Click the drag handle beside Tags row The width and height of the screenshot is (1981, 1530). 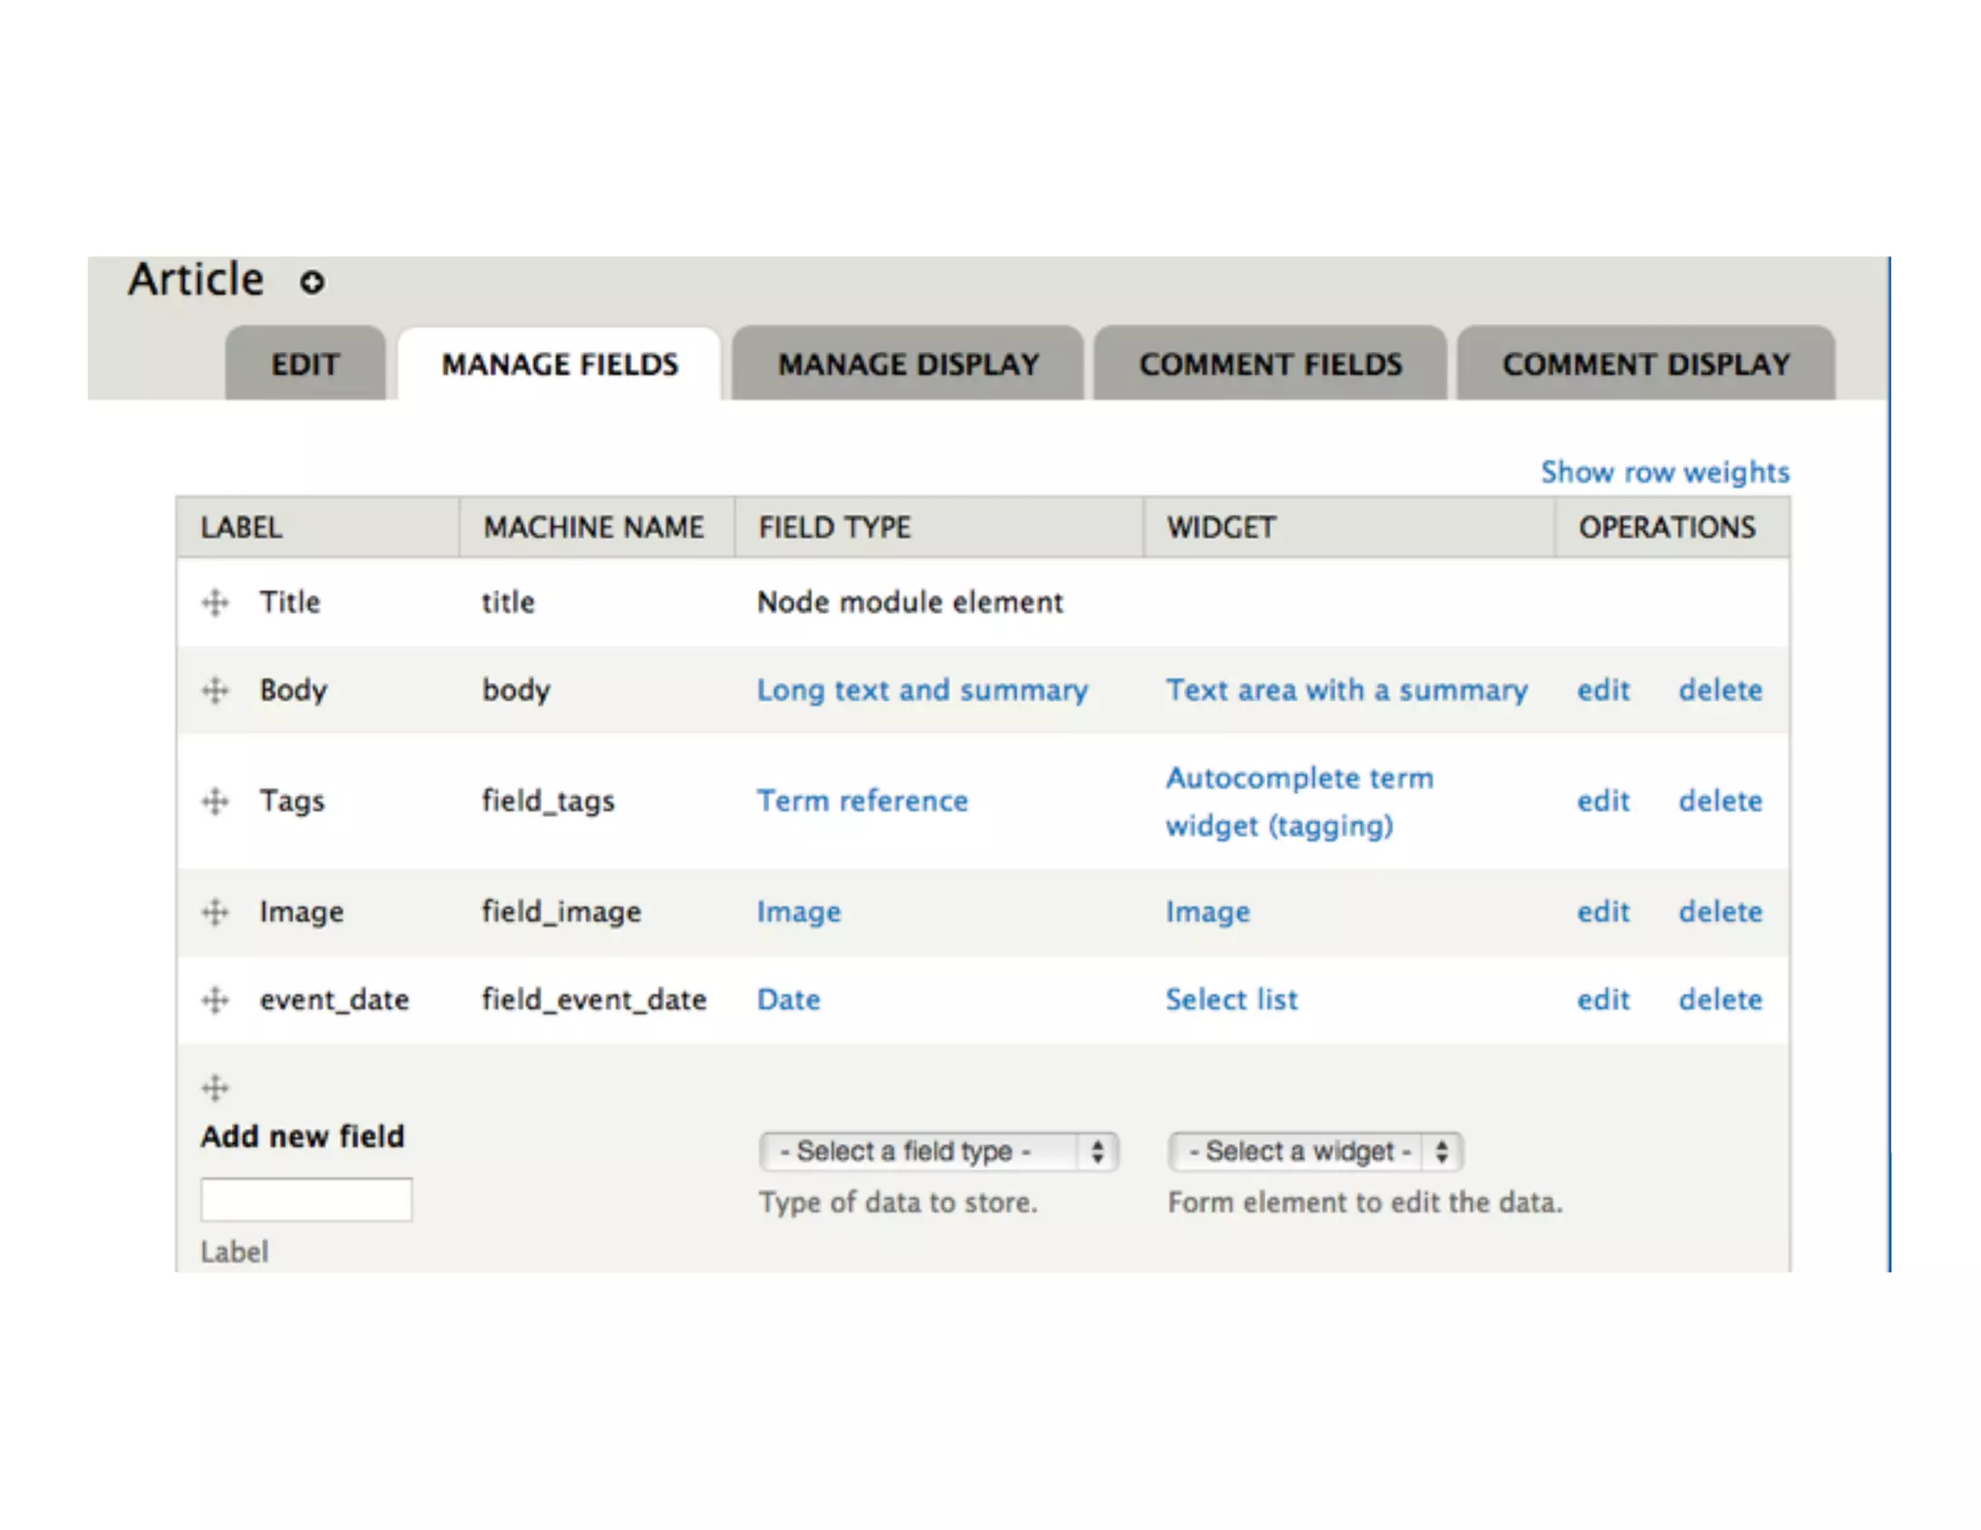215,801
